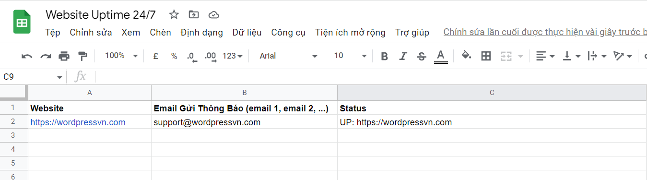Star this Website Uptime document
This screenshot has height=180, width=647.
[174, 15]
